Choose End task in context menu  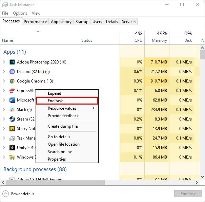[67, 101]
